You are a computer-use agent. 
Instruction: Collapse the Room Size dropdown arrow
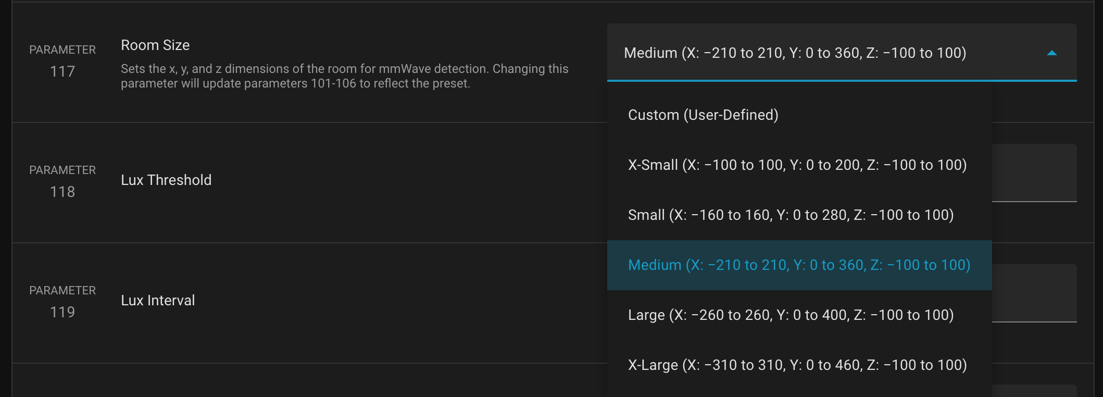1051,53
